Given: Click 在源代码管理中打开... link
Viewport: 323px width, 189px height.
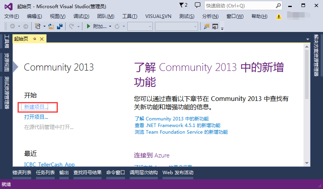Looking at the screenshot, I should tap(49, 127).
